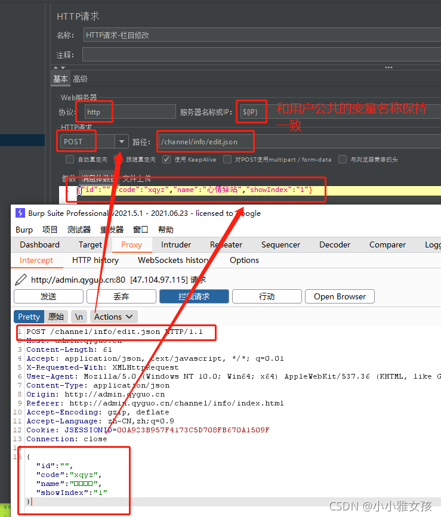The height and width of the screenshot is (517, 441).
Task: Select the Proxy tab
Action: (x=131, y=244)
